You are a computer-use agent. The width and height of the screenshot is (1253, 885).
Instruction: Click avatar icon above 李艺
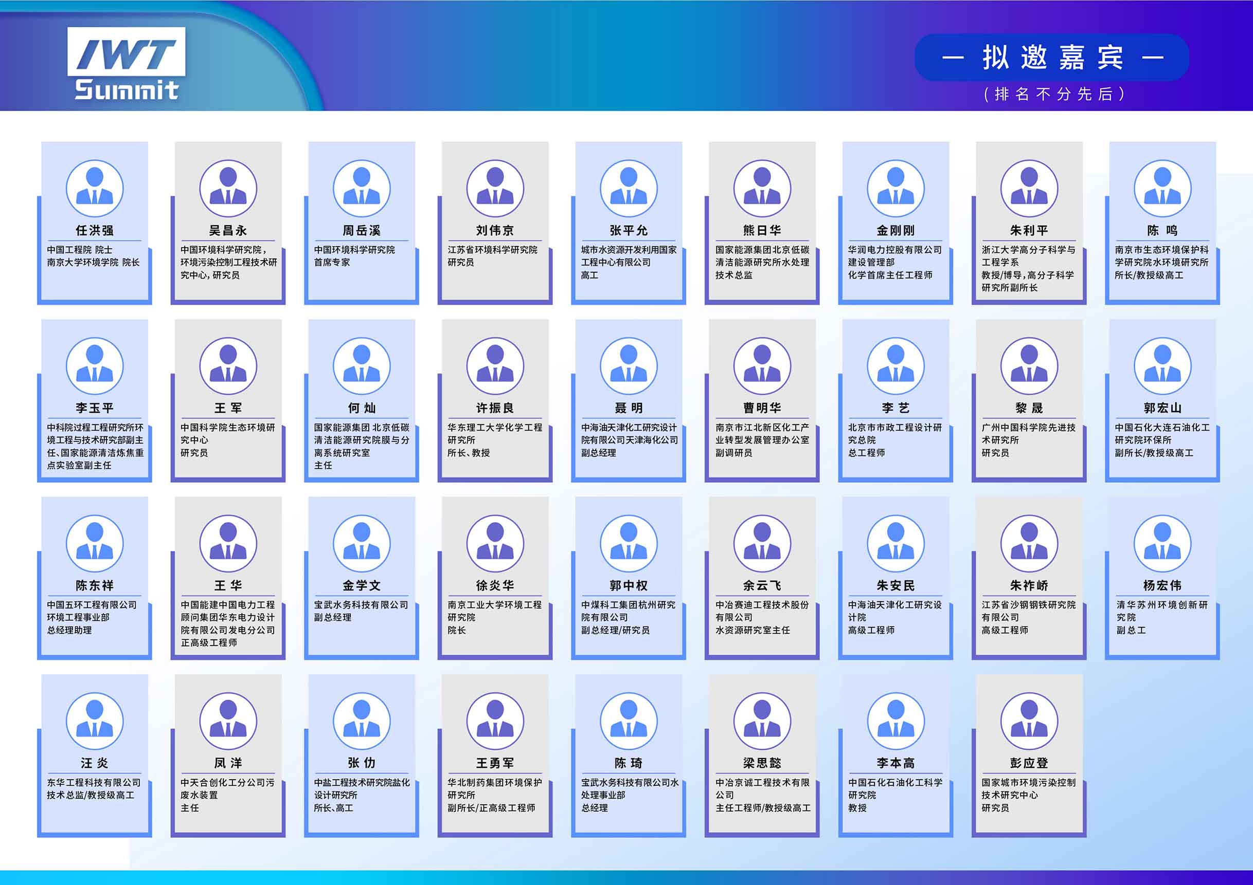click(x=896, y=366)
